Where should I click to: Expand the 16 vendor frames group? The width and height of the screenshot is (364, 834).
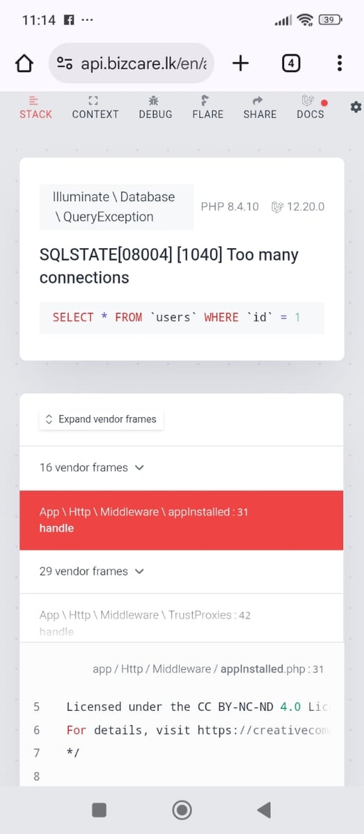click(x=92, y=468)
